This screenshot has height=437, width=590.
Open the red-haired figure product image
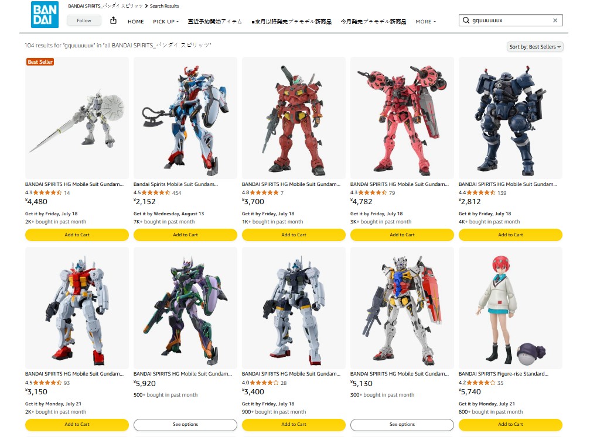point(510,308)
